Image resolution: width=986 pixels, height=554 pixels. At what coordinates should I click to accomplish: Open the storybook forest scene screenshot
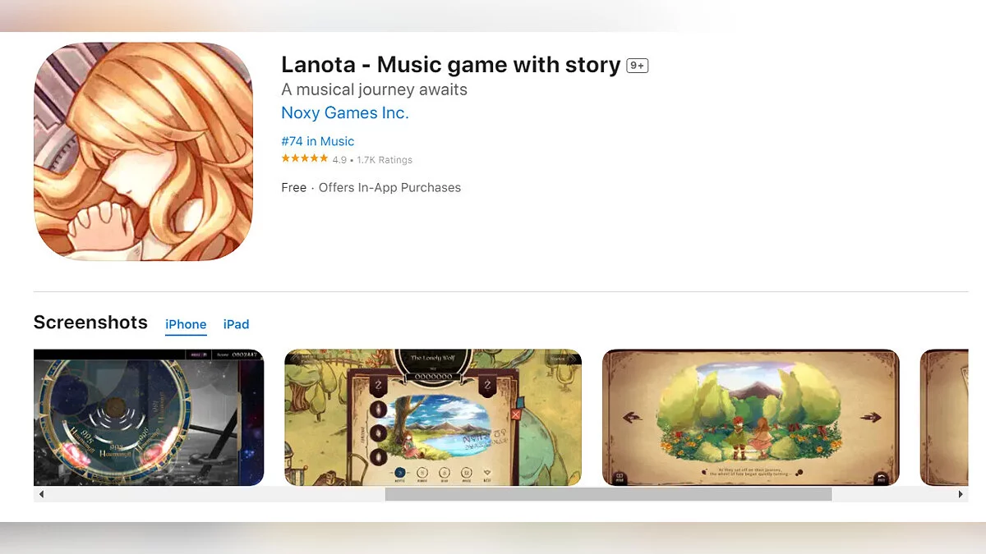751,418
